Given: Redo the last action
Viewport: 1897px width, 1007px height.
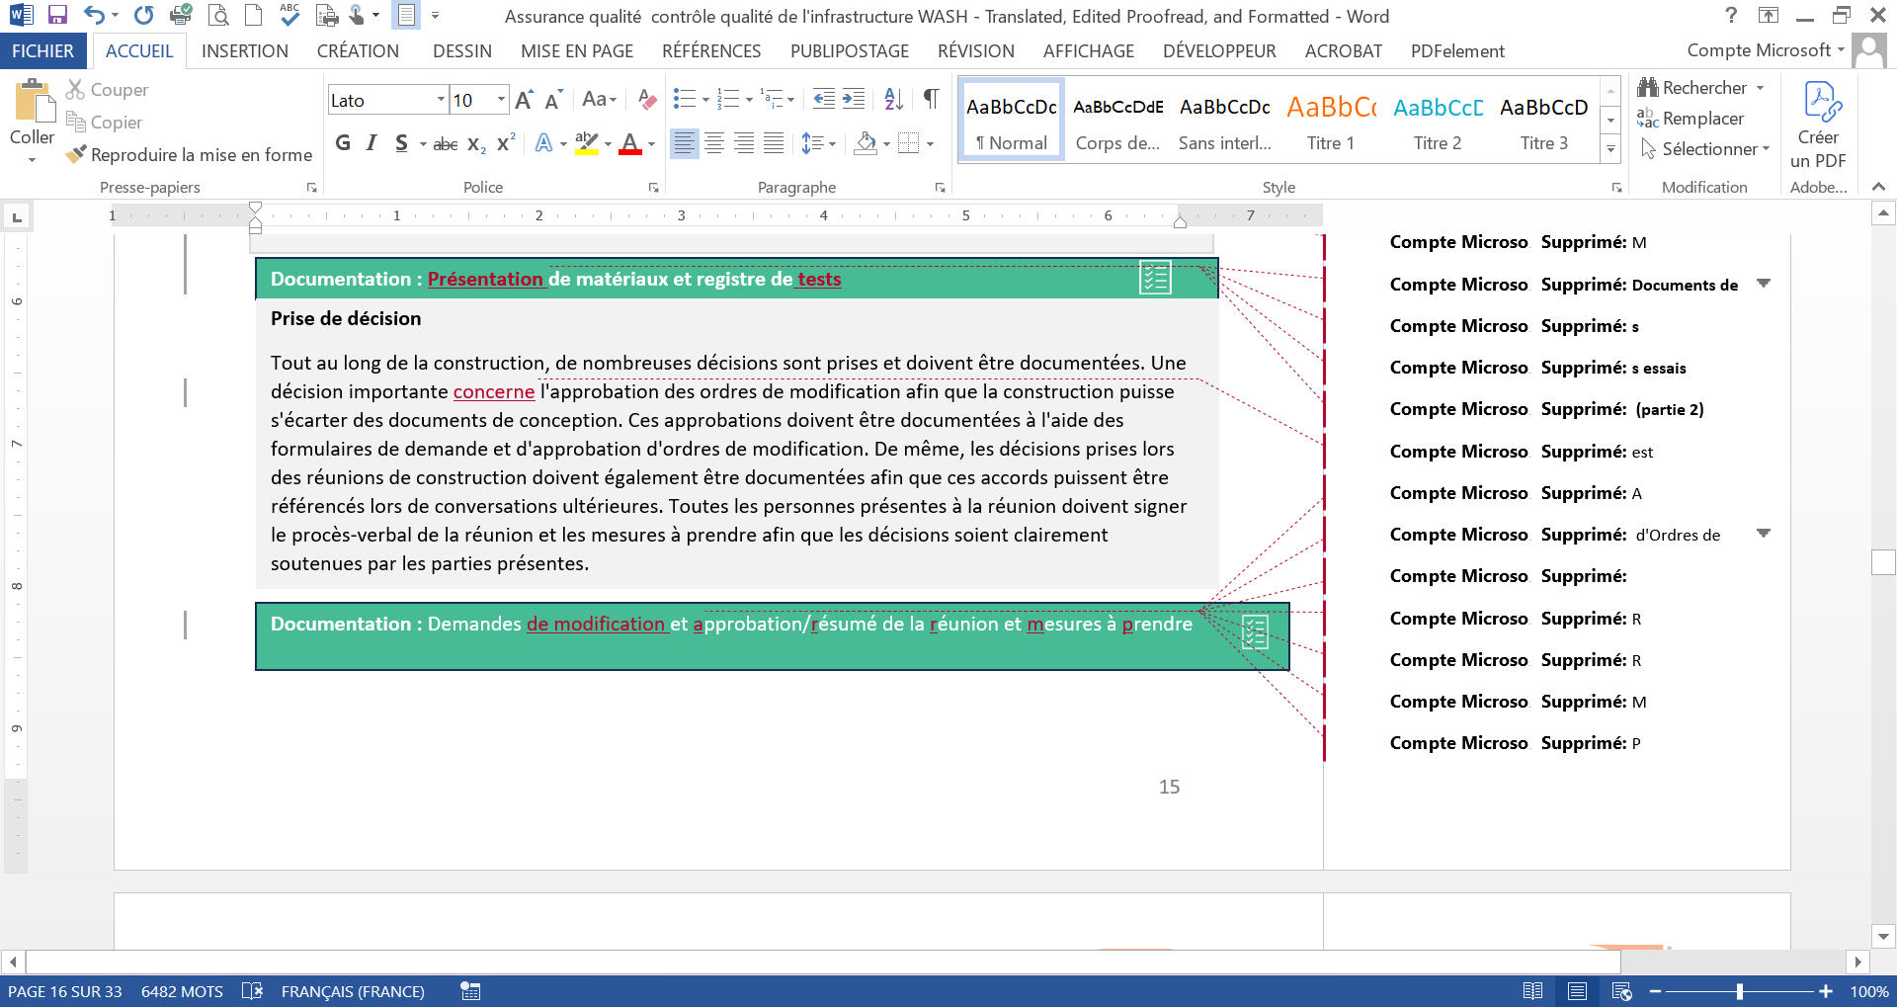Looking at the screenshot, I should 144,15.
